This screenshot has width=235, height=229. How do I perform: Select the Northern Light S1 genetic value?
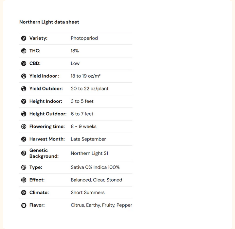click(89, 153)
